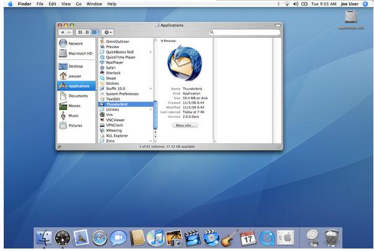374x251 pixels.
Task: Switch Finder to icon view
Action: pyautogui.click(x=80, y=32)
